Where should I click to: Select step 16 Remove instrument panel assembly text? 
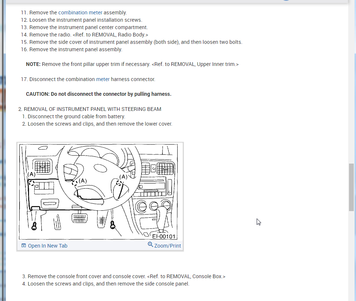(x=72, y=49)
